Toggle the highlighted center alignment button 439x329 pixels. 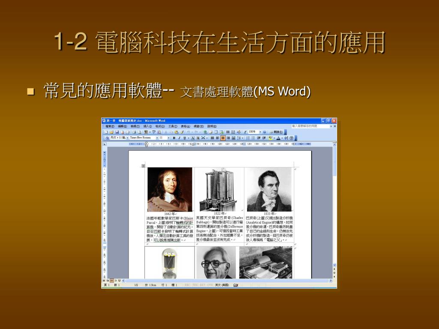223,138
